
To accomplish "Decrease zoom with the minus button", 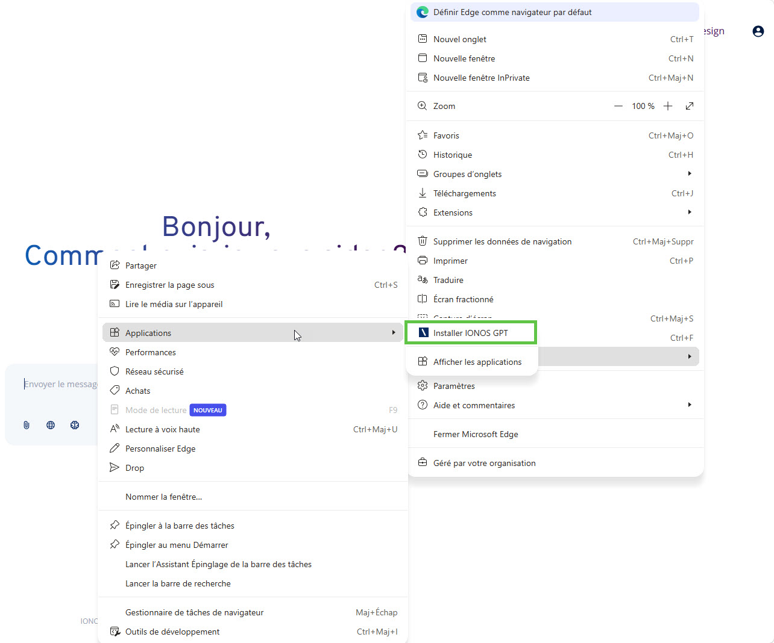I will click(618, 106).
